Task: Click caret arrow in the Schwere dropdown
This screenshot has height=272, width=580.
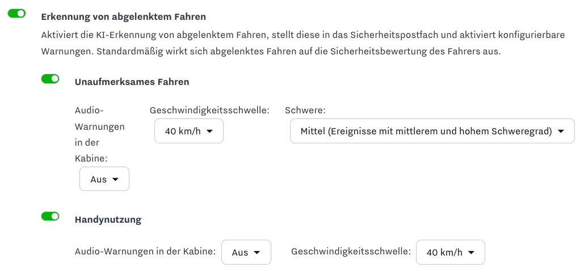Action: pos(561,131)
